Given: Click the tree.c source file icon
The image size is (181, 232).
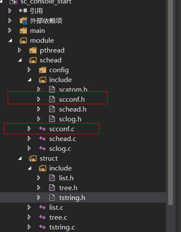Looking at the screenshot, I should click(x=42, y=217).
